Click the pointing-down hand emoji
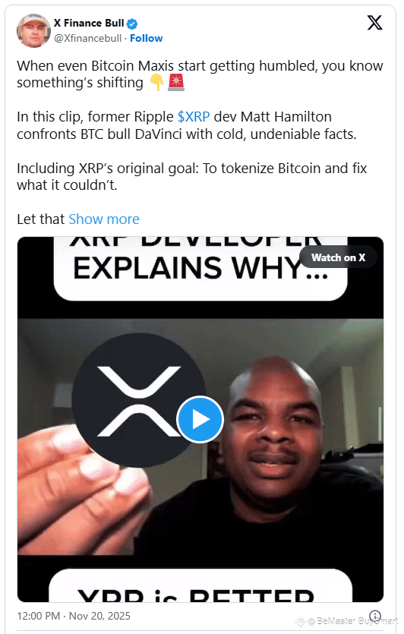This screenshot has width=404, height=634. (156, 83)
